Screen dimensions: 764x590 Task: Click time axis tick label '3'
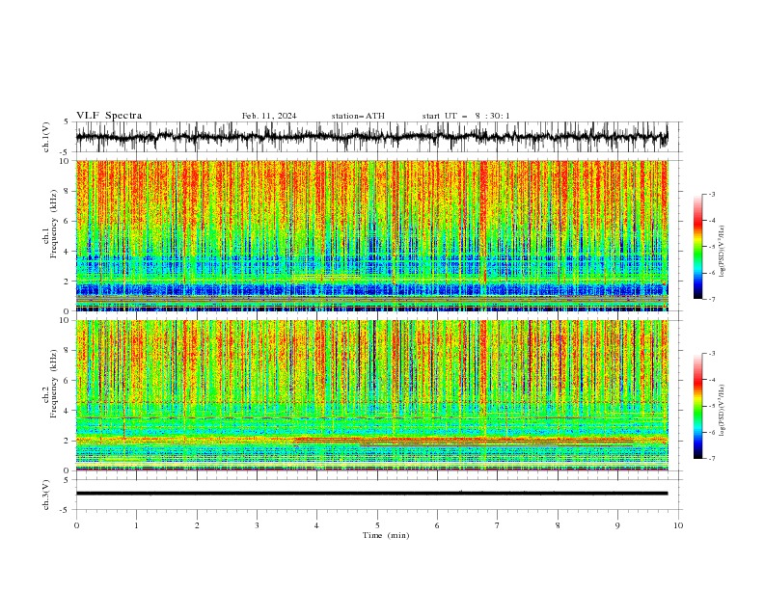[x=257, y=525]
